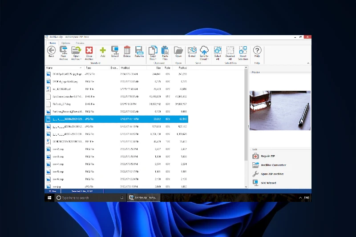Click Paste Files clipboard icon

(x=165, y=53)
